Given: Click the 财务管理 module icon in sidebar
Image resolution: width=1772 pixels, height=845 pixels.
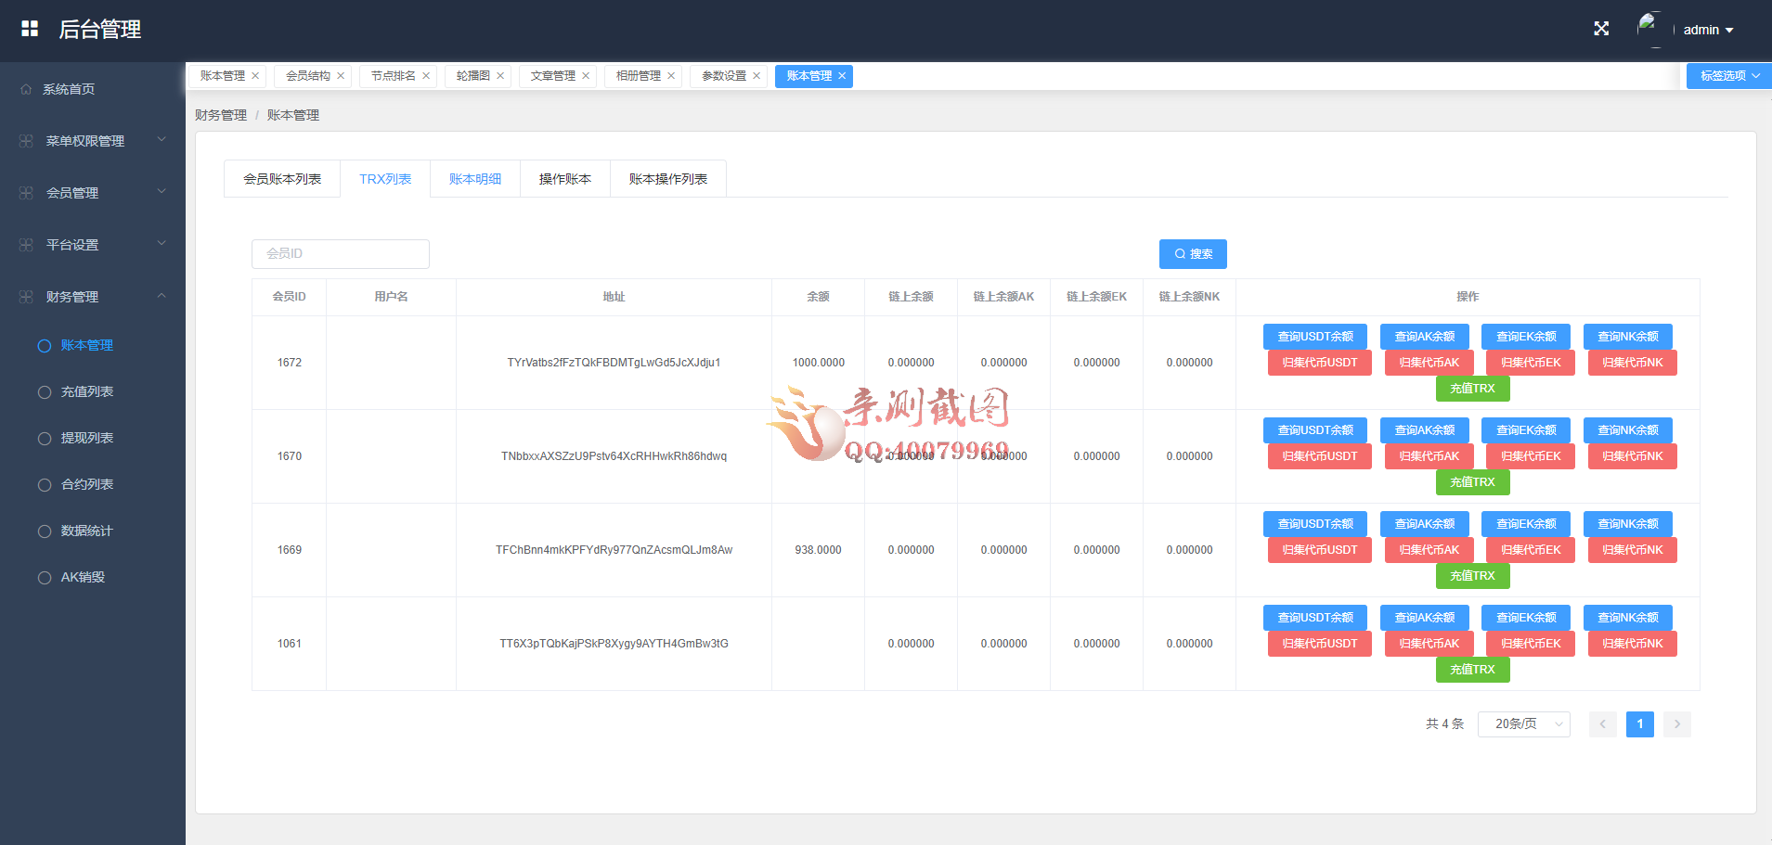Looking at the screenshot, I should (x=24, y=296).
